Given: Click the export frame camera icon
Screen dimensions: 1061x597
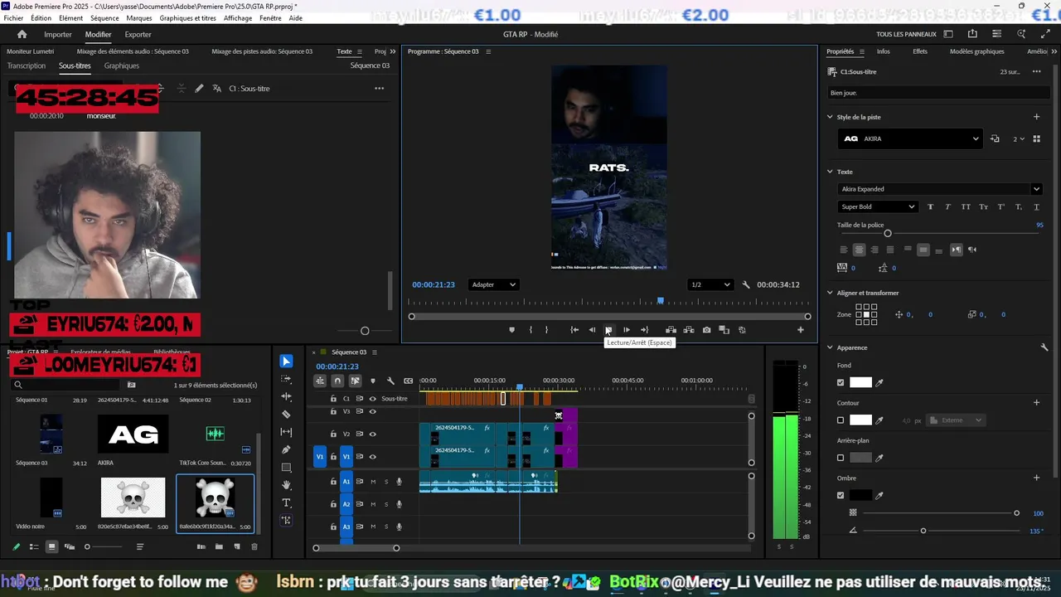Looking at the screenshot, I should (x=706, y=330).
